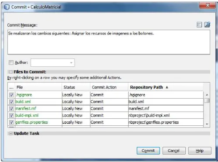Expand the Update Task section
Image resolution: width=218 pixels, height=162 pixels.
pos(10,133)
